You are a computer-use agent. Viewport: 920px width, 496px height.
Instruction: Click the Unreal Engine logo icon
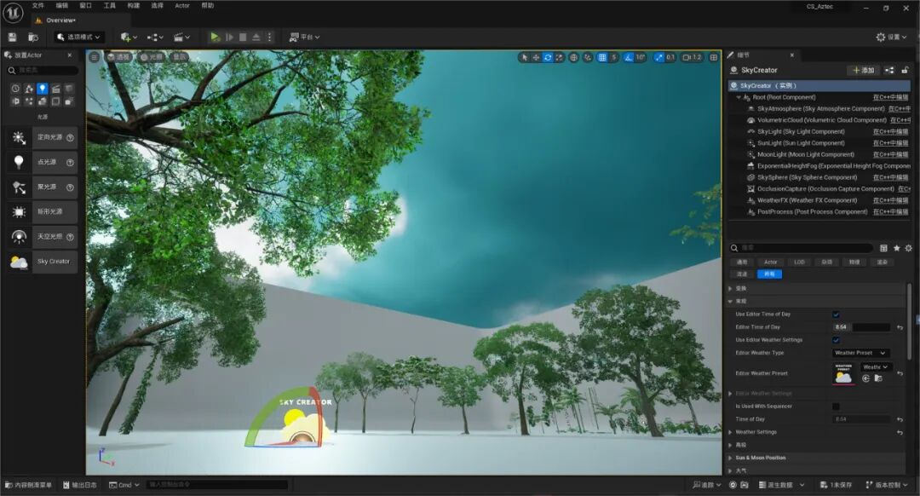pos(13,12)
